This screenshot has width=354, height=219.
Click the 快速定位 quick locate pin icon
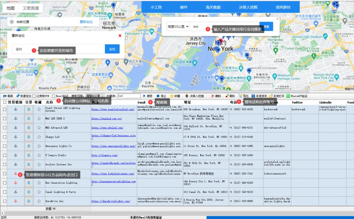[x=18, y=96]
